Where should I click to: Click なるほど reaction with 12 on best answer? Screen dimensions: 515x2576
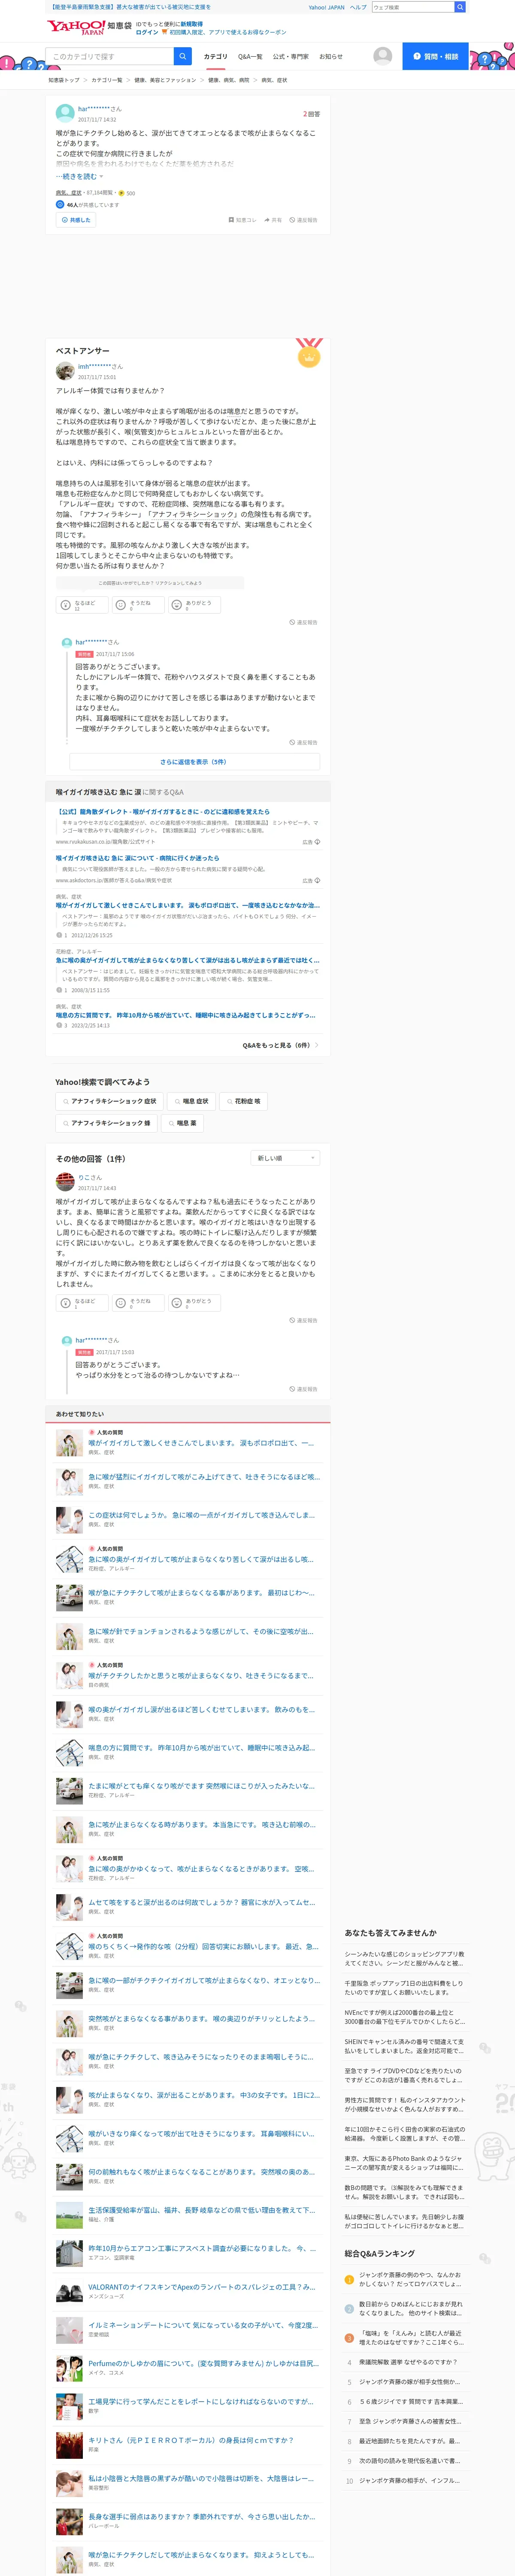coord(82,605)
